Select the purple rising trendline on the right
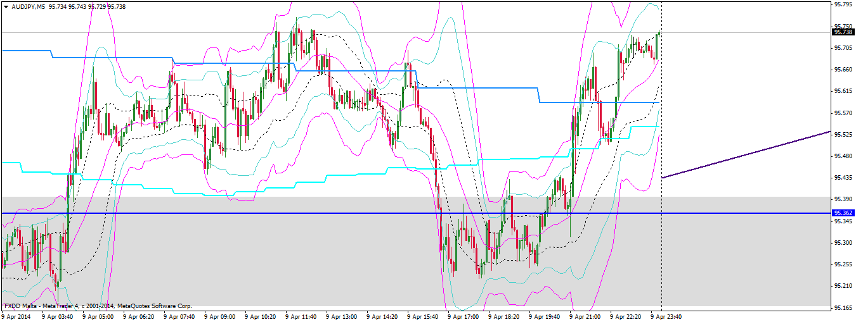 click(x=746, y=154)
